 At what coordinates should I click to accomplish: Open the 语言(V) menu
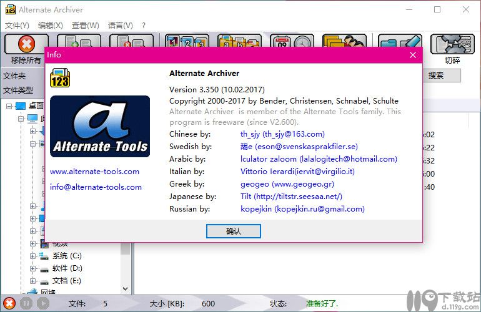(x=120, y=25)
